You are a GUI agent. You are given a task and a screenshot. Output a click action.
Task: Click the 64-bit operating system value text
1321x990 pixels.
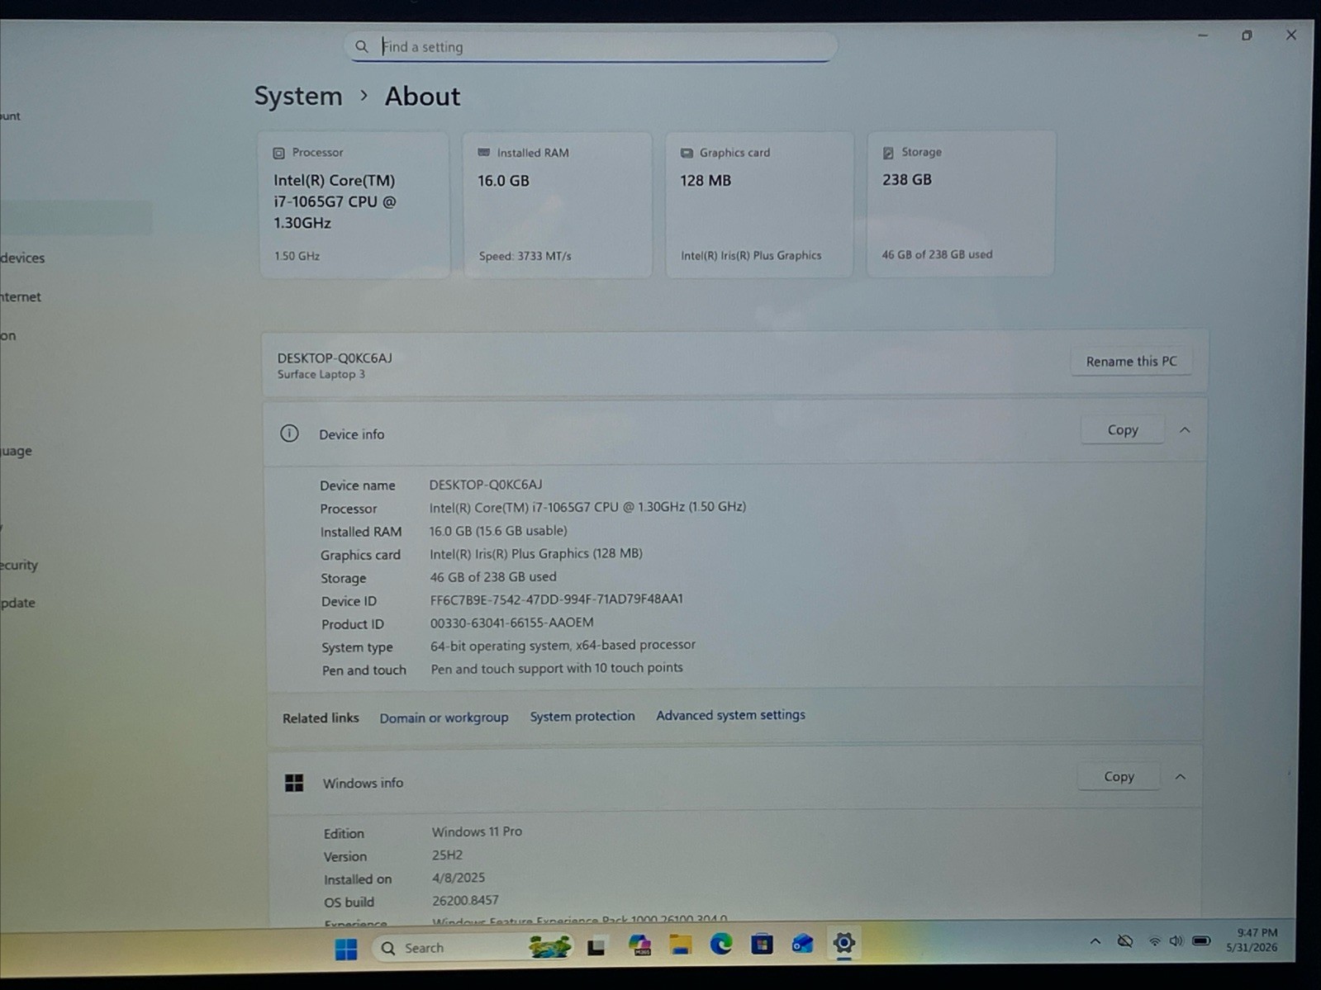pyautogui.click(x=563, y=645)
